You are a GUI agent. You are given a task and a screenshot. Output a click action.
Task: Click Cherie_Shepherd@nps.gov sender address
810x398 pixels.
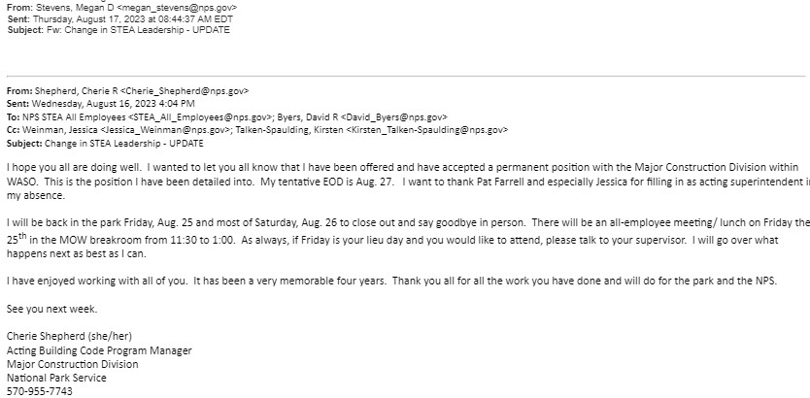[185, 91]
